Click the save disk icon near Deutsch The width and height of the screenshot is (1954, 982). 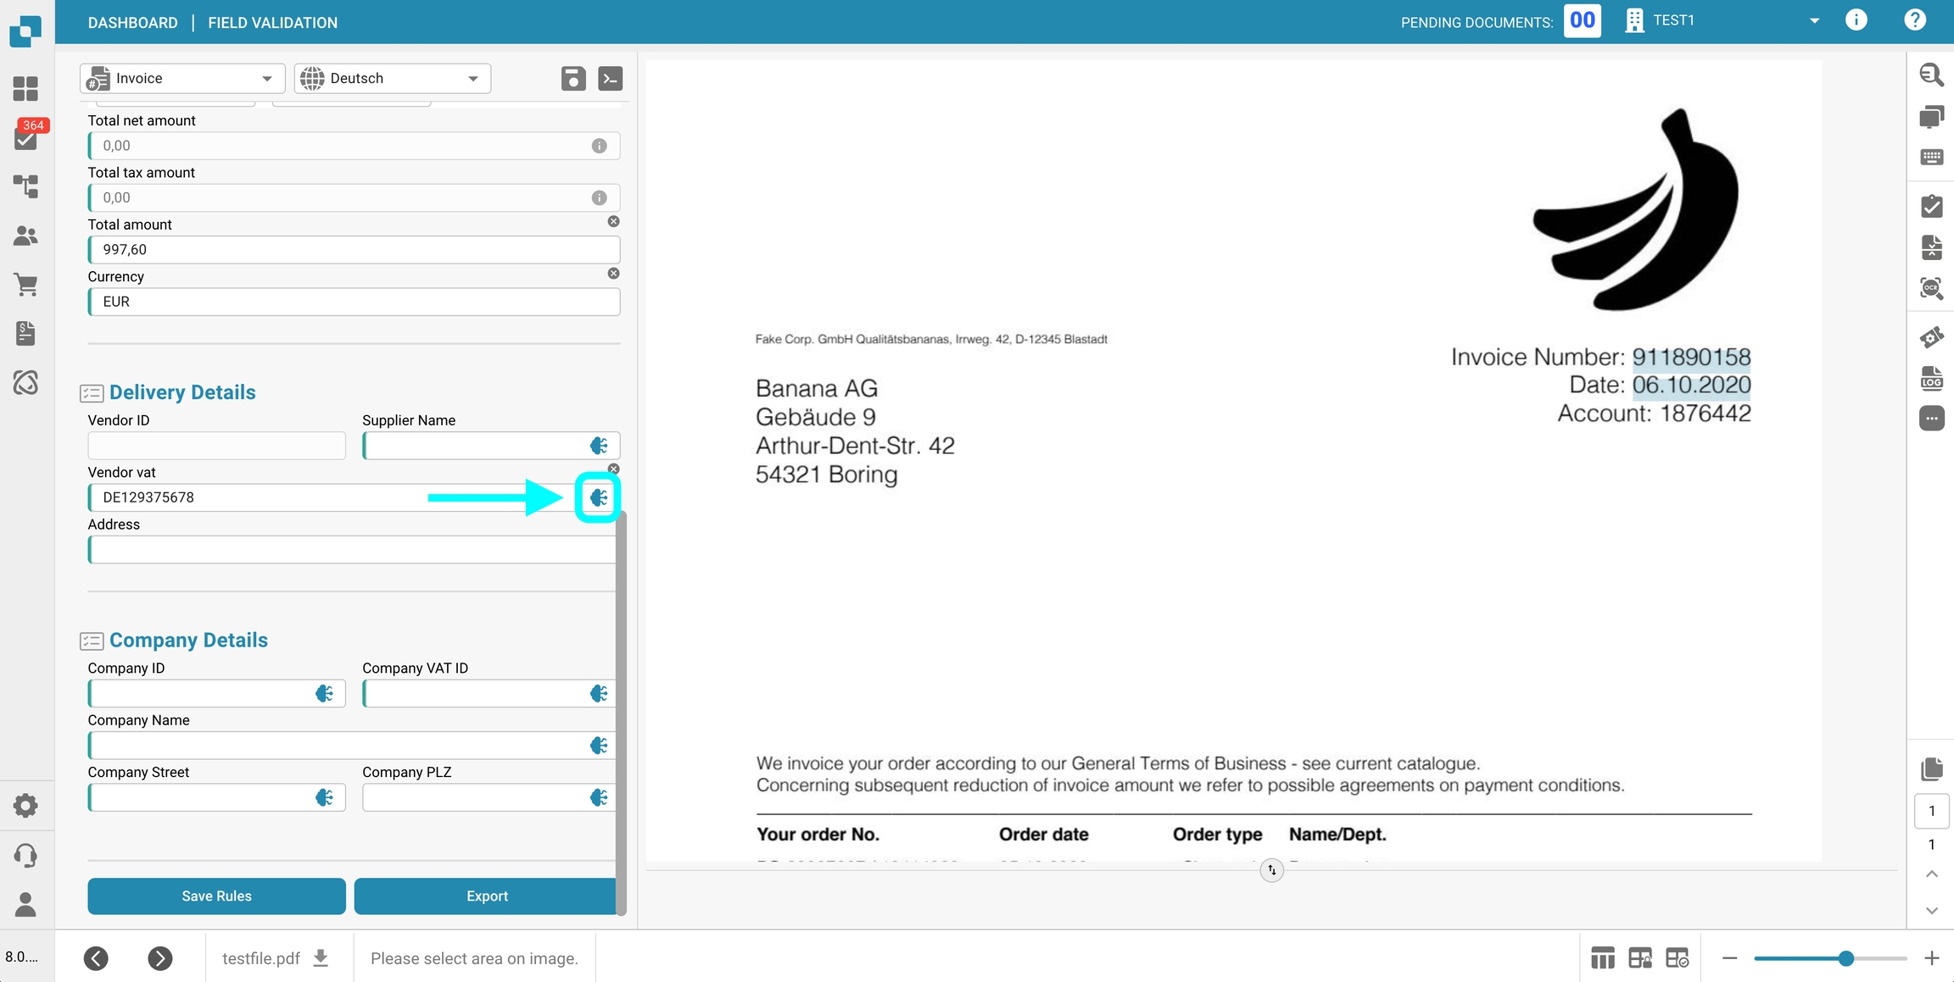pos(573,79)
